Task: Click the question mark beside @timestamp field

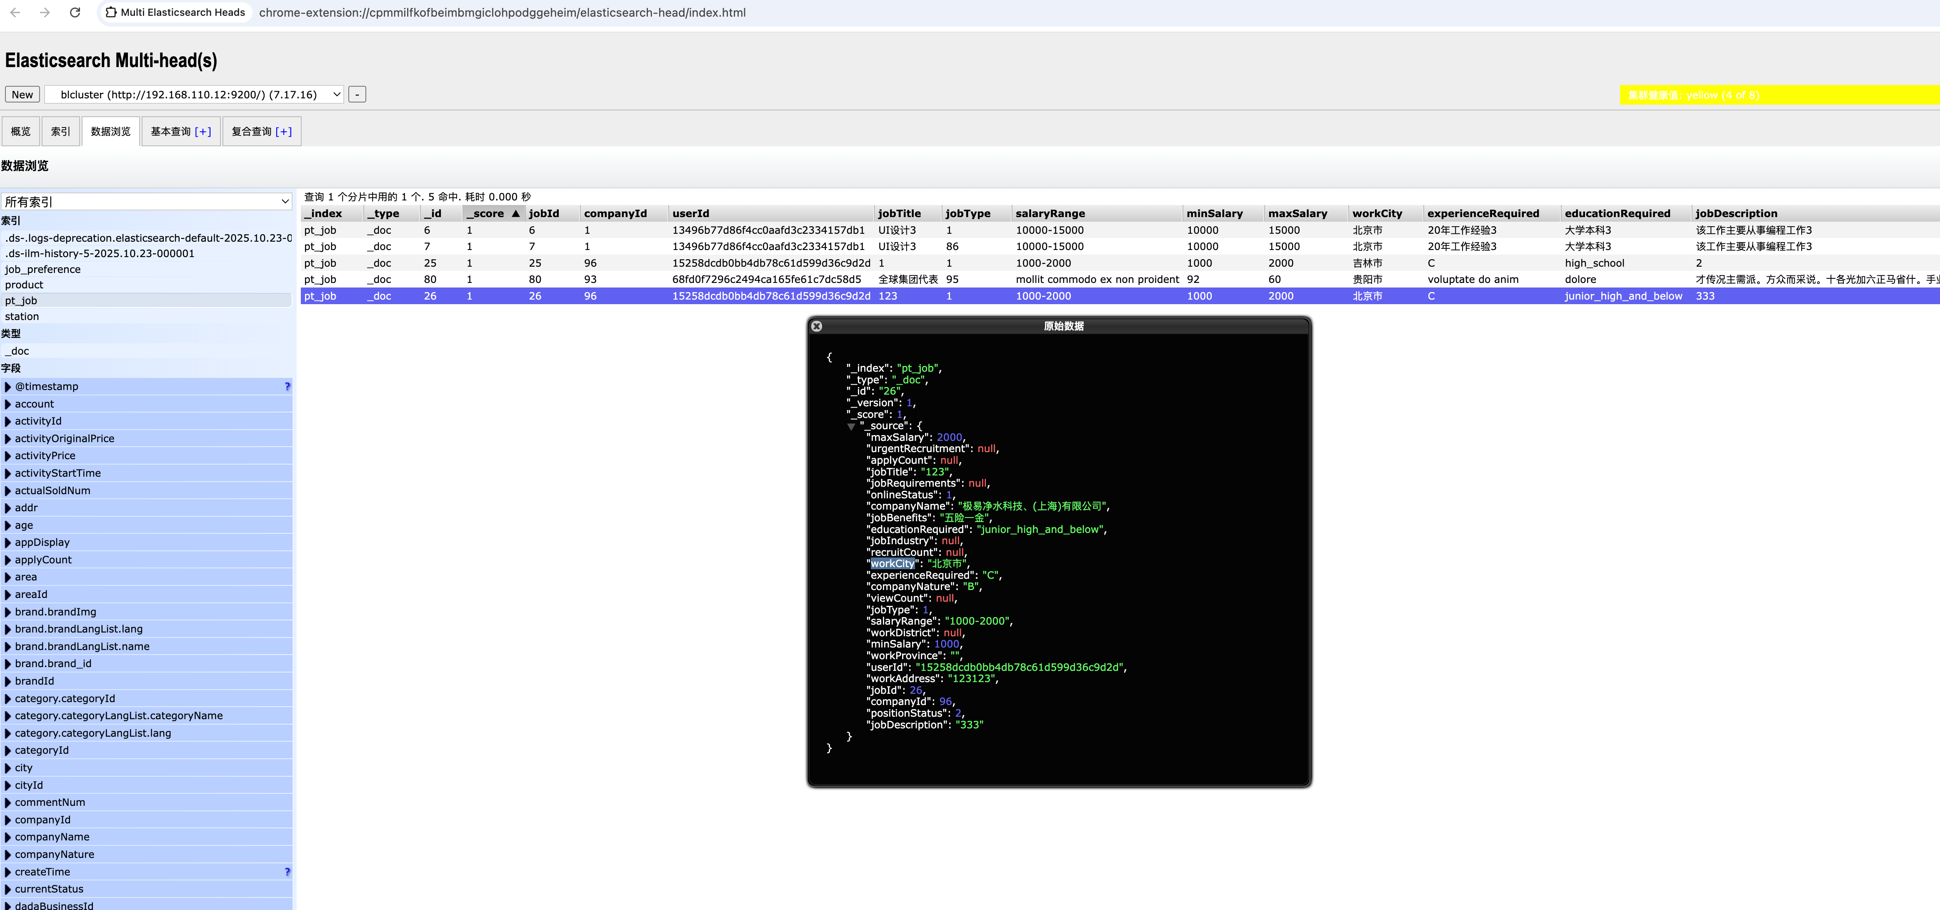Action: pos(287,386)
